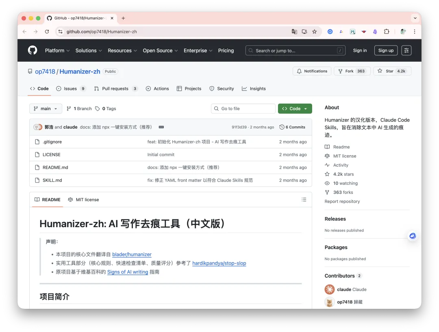
Task: Focus the Search or jump to field
Action: [296, 50]
